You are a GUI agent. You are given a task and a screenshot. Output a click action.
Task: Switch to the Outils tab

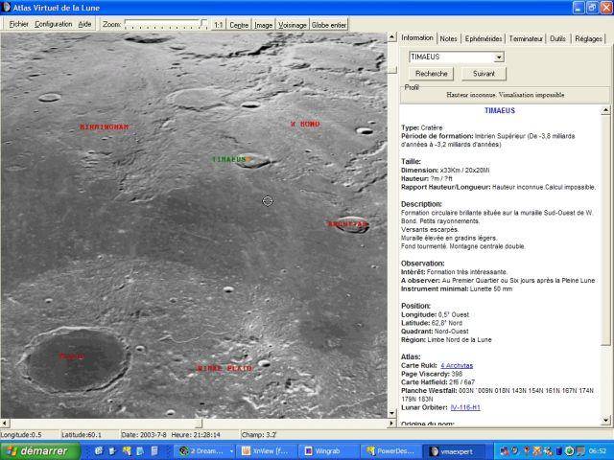pyautogui.click(x=557, y=38)
